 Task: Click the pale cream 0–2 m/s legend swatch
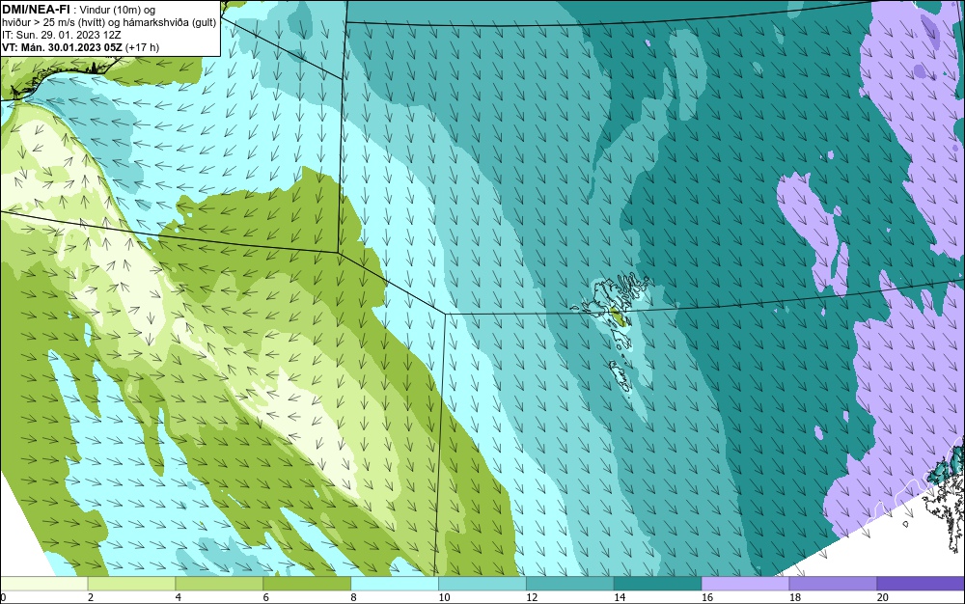pyautogui.click(x=43, y=583)
